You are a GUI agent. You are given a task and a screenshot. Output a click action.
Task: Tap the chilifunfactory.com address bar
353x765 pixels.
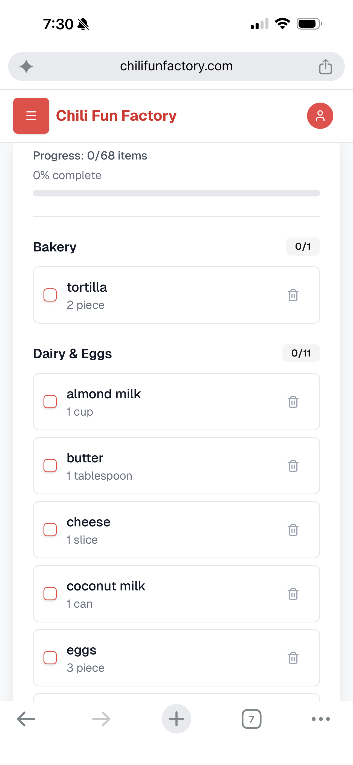pos(176,66)
